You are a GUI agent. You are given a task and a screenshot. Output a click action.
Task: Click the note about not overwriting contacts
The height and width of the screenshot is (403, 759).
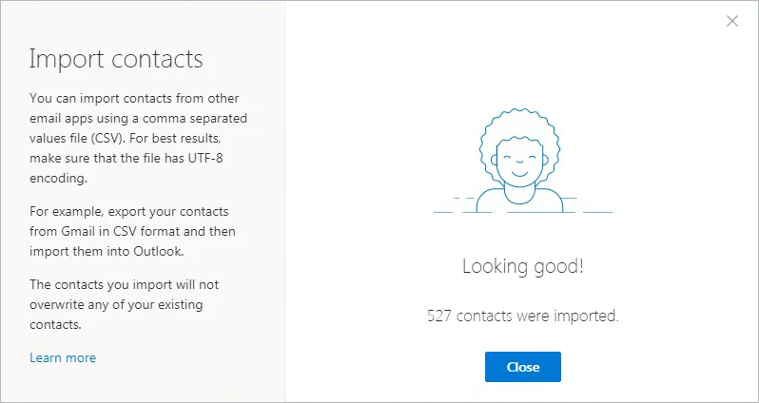point(126,304)
